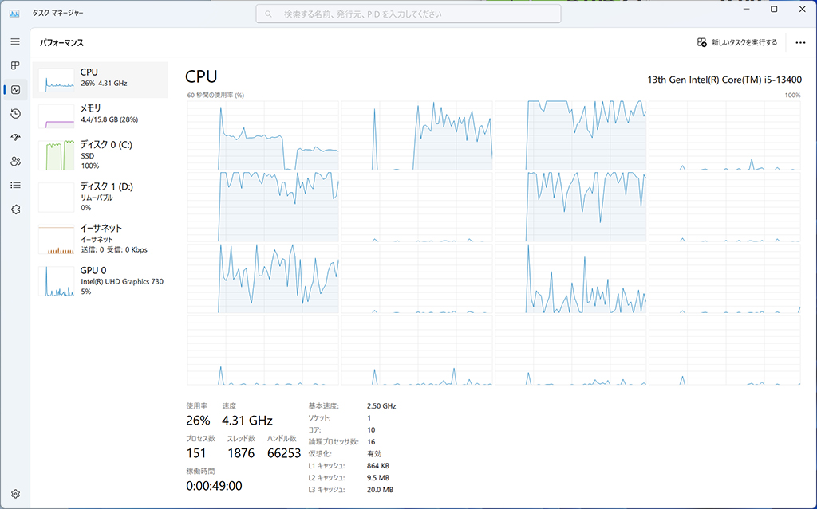The image size is (817, 509).
Task: Select the Performance page icon
Action: [15, 89]
